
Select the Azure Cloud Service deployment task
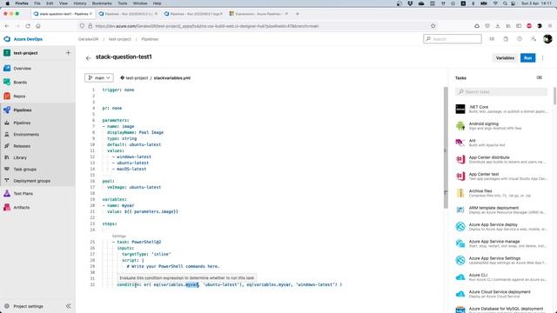pos(501,294)
